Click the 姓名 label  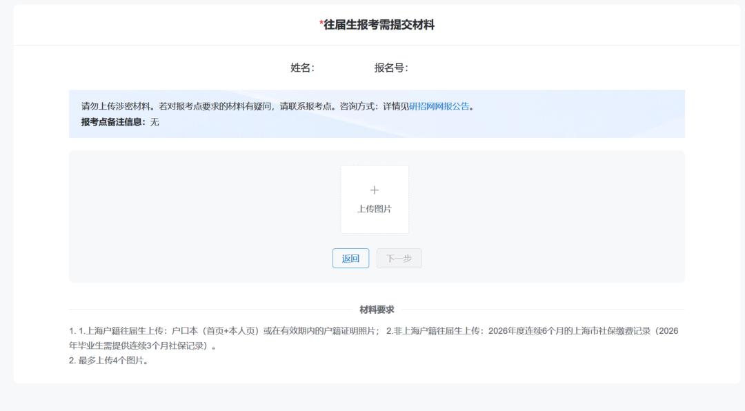coord(303,68)
